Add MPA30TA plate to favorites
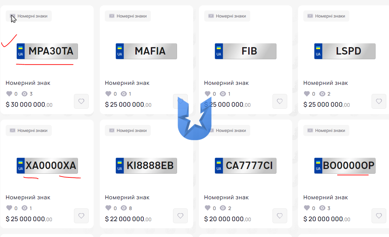The height and width of the screenshot is (237, 389). click(81, 101)
